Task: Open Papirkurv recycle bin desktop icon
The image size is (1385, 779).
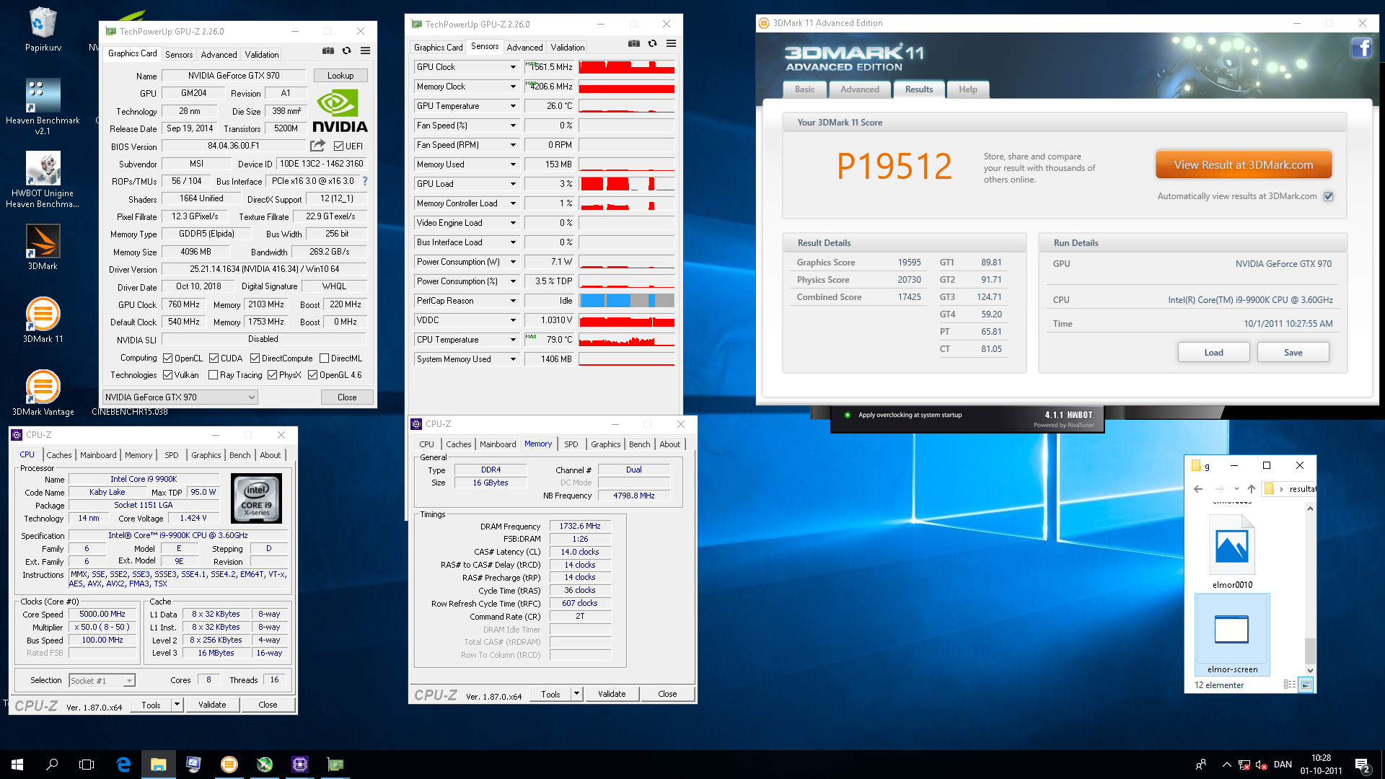Action: [43, 29]
